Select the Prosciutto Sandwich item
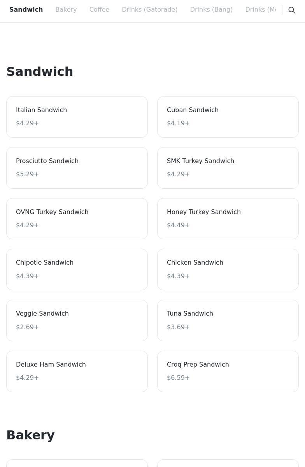Image resolution: width=305 pixels, height=467 pixels. 77,168
